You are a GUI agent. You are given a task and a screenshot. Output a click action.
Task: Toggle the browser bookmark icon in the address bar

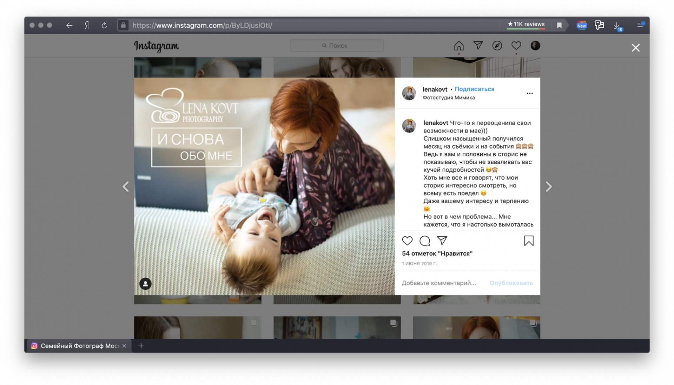(x=559, y=25)
